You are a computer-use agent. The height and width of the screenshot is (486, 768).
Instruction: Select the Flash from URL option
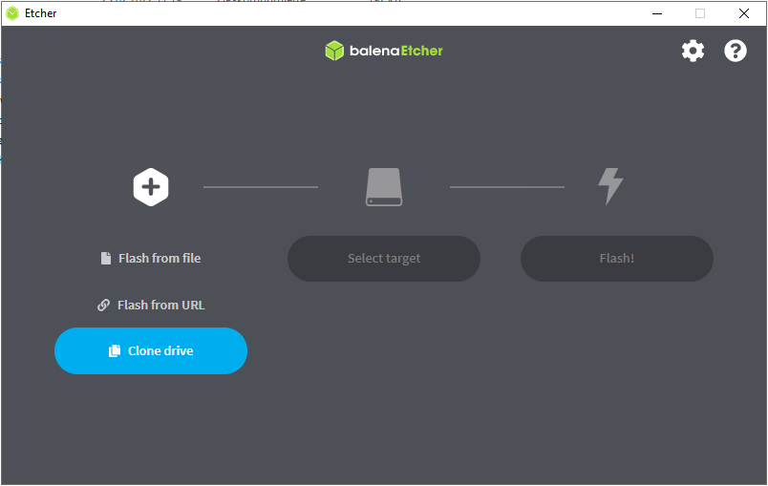coord(160,306)
